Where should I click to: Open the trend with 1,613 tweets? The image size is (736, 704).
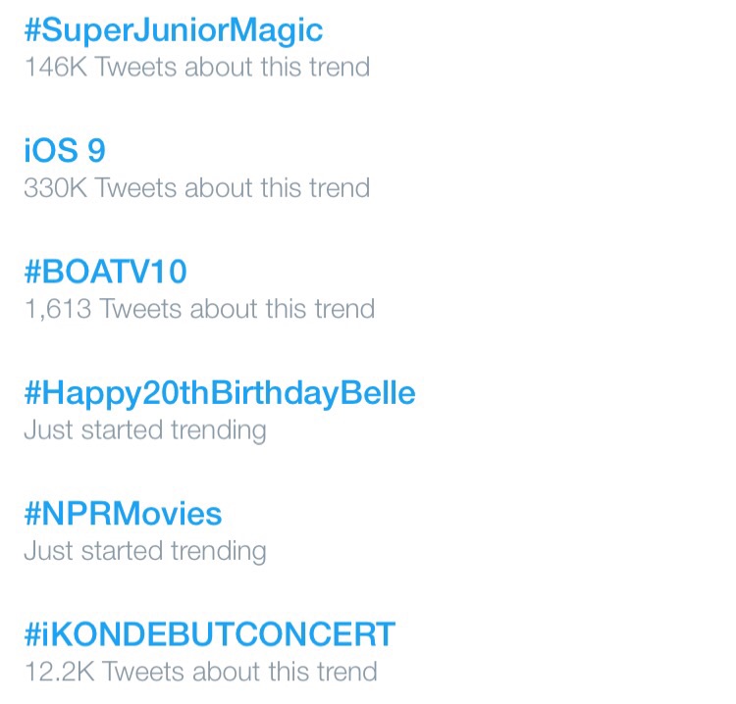tap(105, 272)
